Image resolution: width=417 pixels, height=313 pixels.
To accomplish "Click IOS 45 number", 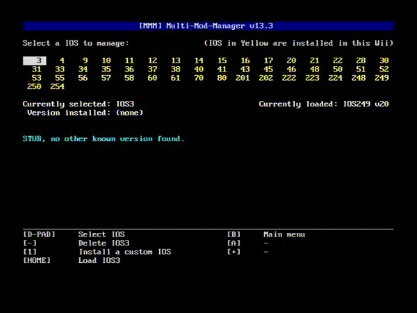I will coord(268,69).
